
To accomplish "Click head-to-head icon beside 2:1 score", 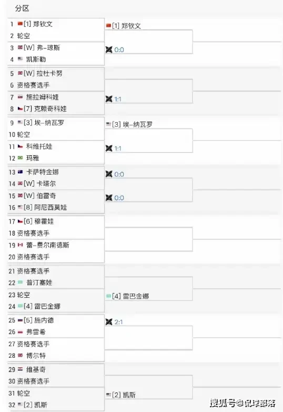I will pyautogui.click(x=109, y=322).
